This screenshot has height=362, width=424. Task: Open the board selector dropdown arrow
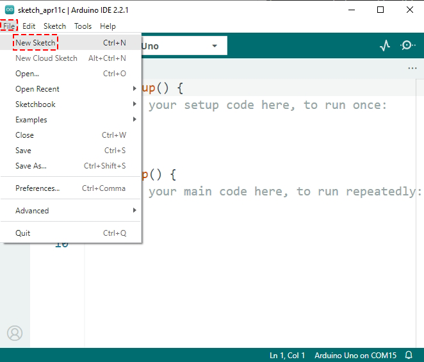(x=215, y=45)
